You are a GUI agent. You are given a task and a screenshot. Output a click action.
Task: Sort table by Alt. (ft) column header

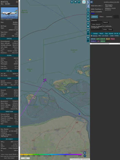tap(116, 34)
